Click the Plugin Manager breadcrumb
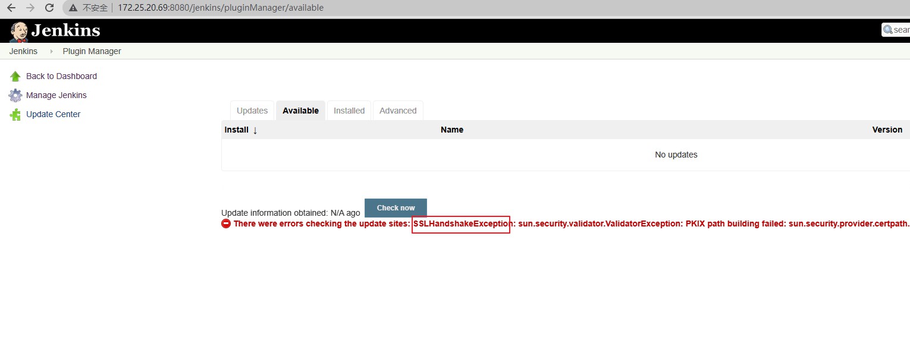910x340 pixels. [92, 51]
